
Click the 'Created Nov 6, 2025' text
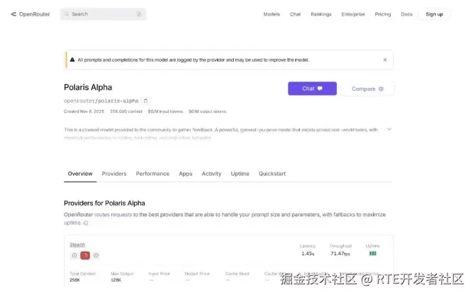pos(84,111)
